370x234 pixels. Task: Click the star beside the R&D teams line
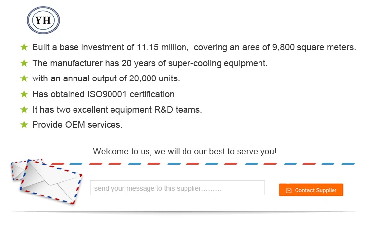tap(24, 109)
